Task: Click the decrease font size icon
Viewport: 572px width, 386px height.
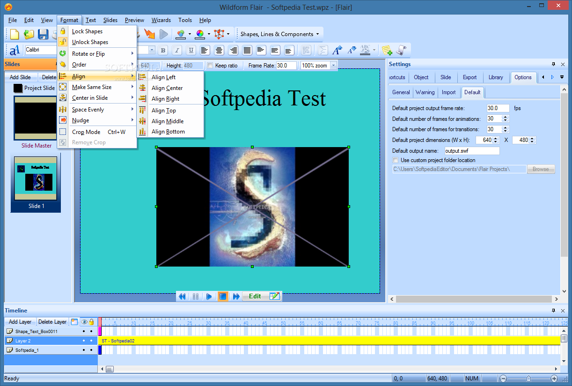Action: 352,50
